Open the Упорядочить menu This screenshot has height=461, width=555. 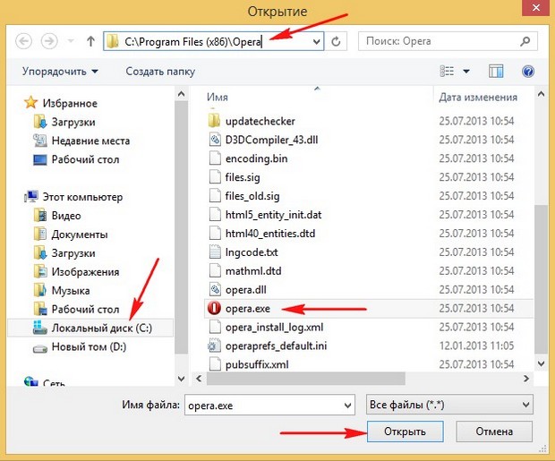60,72
